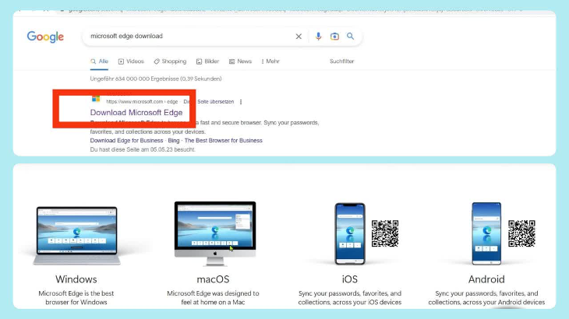569x319 pixels.
Task: Switch to the Videos tab
Action: (131, 61)
